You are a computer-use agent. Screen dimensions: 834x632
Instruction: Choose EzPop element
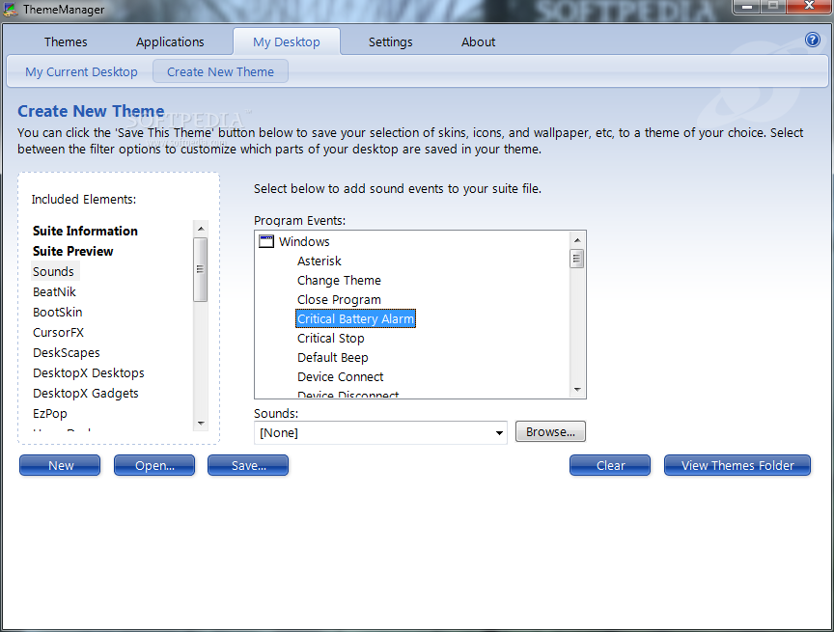point(50,413)
